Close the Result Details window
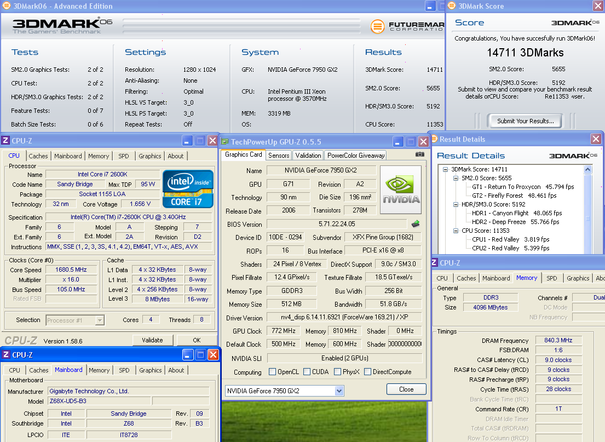605x442 pixels. (x=596, y=139)
